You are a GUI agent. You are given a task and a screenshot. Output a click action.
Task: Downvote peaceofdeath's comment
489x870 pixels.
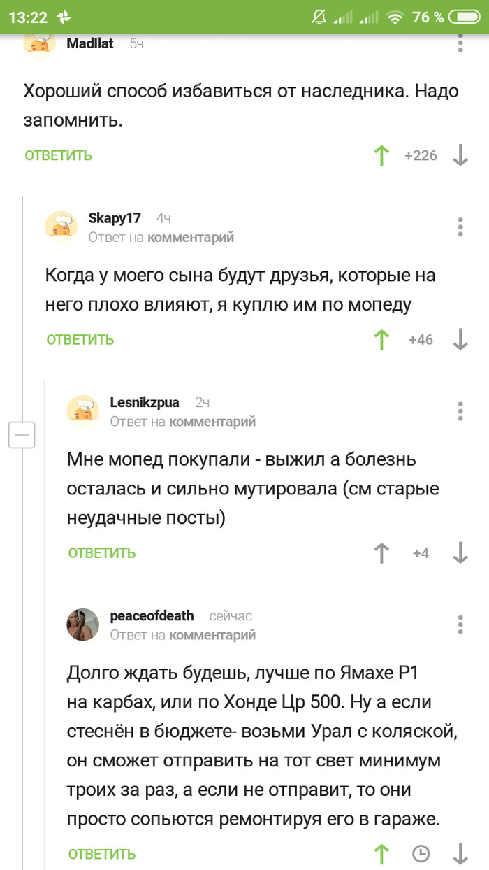click(x=460, y=854)
